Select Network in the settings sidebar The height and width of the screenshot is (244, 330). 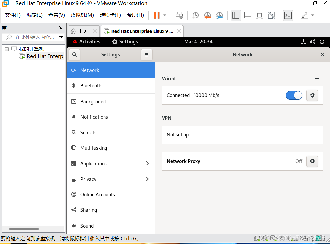coord(110,70)
